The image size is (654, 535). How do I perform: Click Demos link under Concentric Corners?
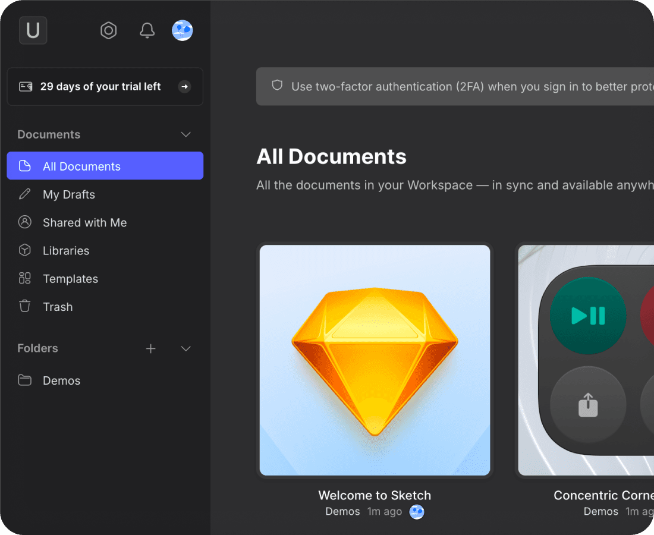click(600, 511)
